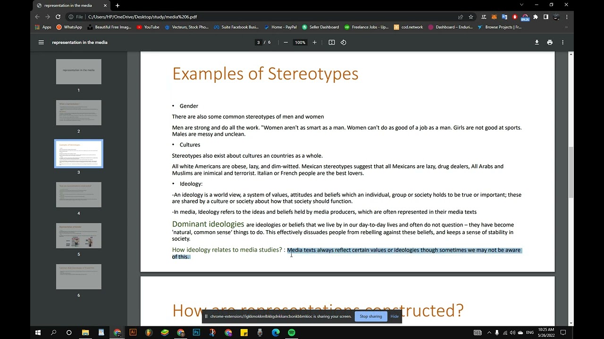The width and height of the screenshot is (604, 339).
Task: Open the YouTube bookmark
Action: coord(148,27)
